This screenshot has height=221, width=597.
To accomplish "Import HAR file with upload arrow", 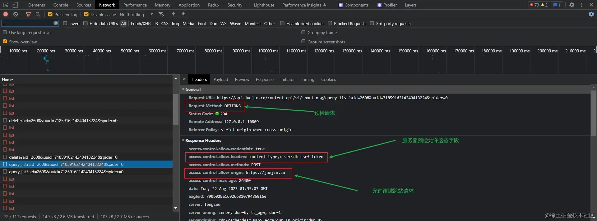I will (174, 14).
